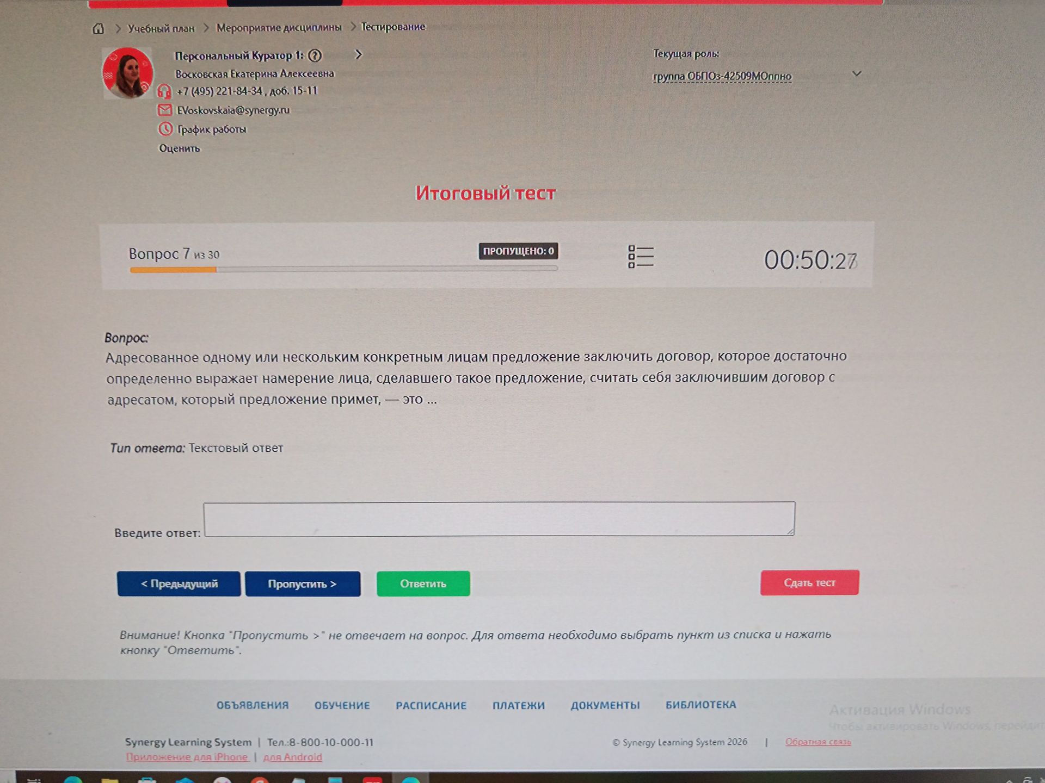This screenshot has width=1045, height=783.
Task: Open the question list icon
Action: [x=641, y=256]
